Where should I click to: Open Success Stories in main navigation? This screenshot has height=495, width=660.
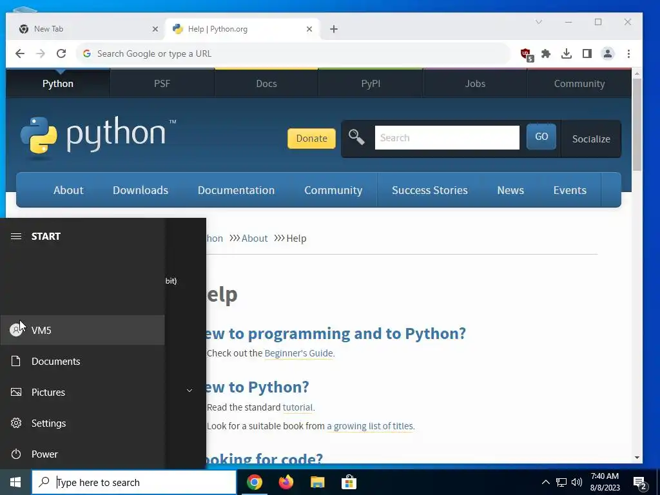click(430, 190)
